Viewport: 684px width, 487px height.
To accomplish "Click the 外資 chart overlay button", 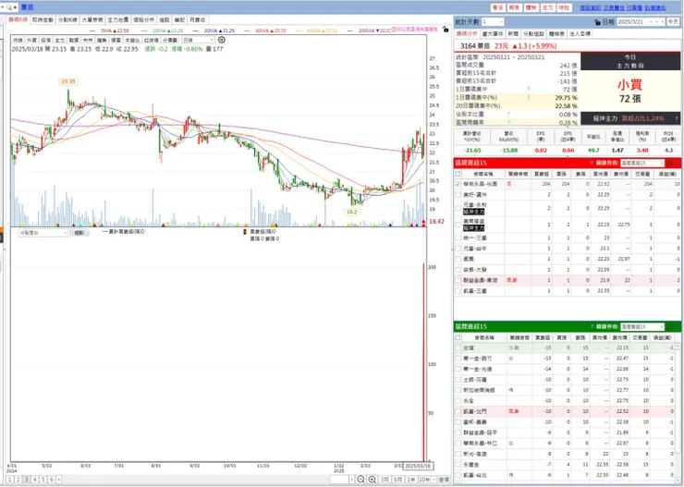I will pyautogui.click(x=31, y=40).
